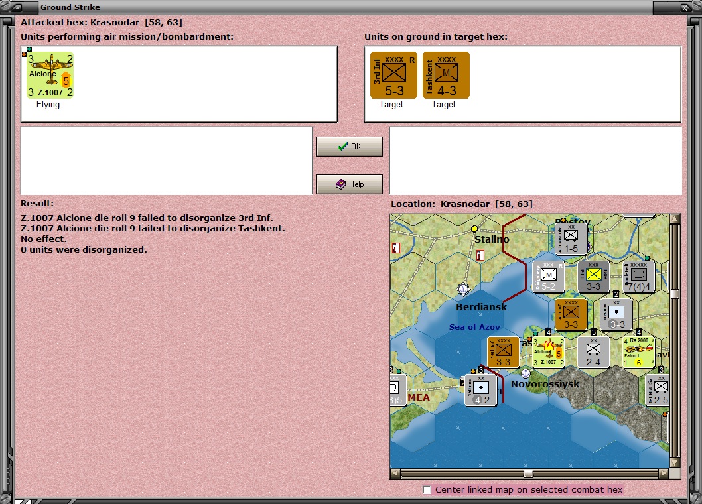702x504 pixels.
Task: Click the 'No effect.' result line
Action: coord(43,239)
